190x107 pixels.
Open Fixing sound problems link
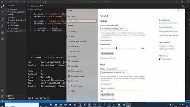[x=166, y=46]
